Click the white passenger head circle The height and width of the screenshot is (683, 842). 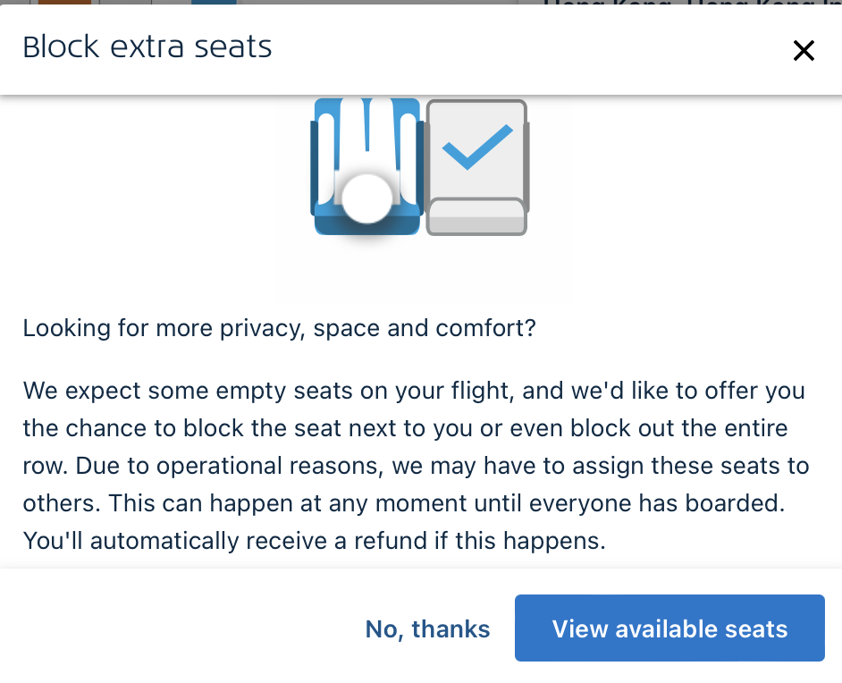367,198
